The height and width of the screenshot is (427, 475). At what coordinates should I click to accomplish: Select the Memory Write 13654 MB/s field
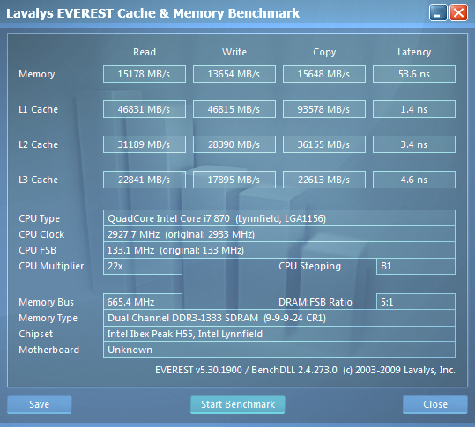coord(234,74)
